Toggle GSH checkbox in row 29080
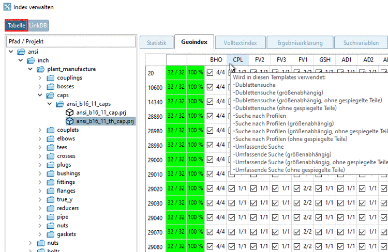 point(319,246)
